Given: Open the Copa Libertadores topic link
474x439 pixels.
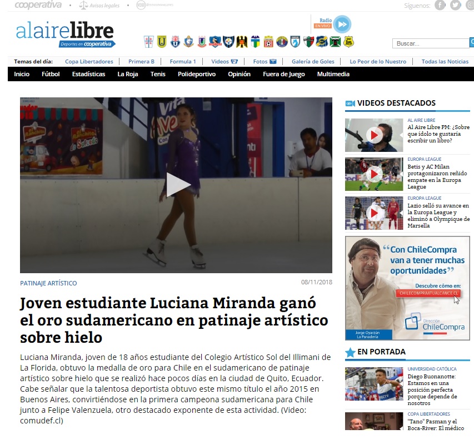Looking at the screenshot, I should (x=89, y=62).
